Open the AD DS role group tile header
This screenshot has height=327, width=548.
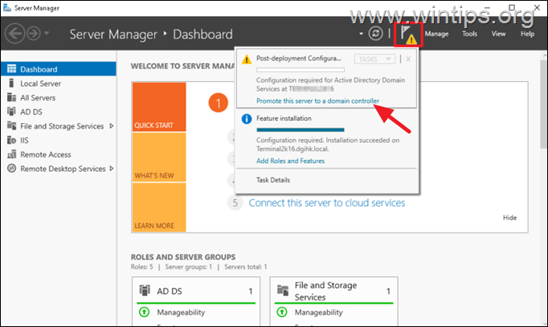pyautogui.click(x=196, y=291)
